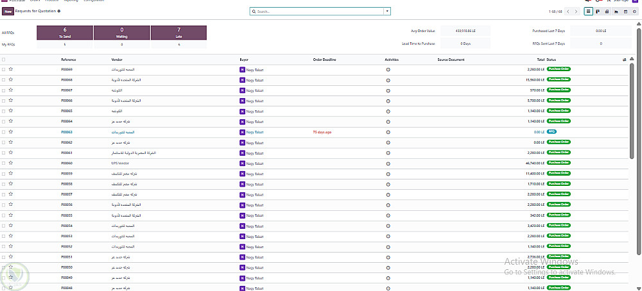Tick the checkbox for order P00066
This screenshot has width=642, height=291.
point(4,101)
